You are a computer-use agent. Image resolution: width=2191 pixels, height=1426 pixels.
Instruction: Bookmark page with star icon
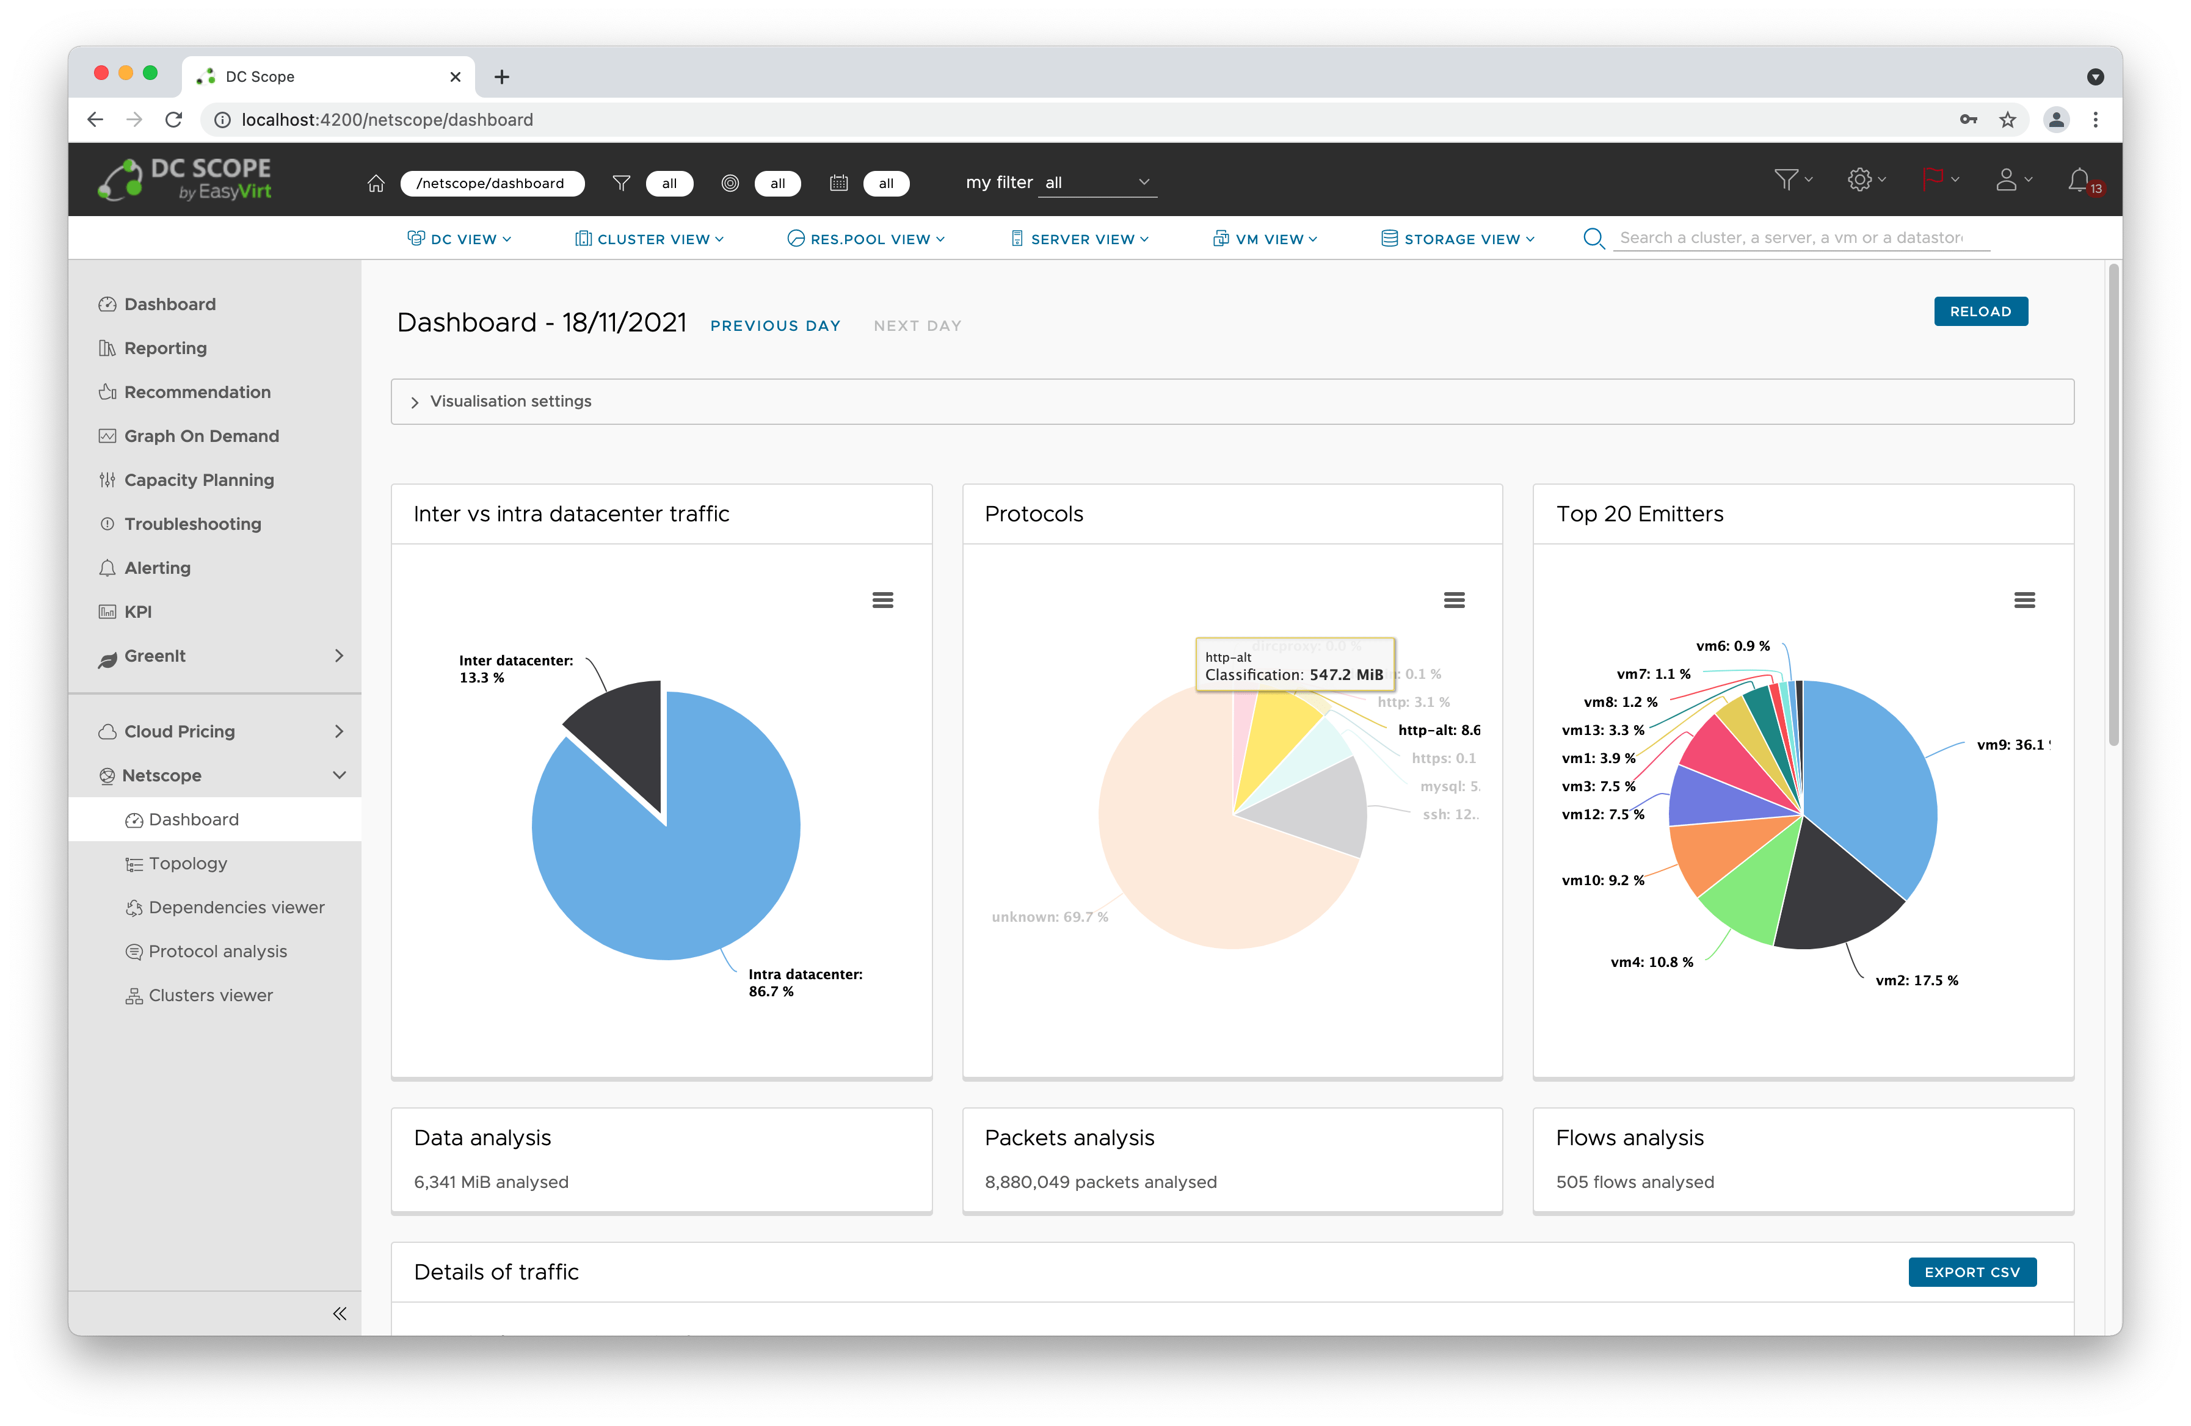[x=2007, y=120]
